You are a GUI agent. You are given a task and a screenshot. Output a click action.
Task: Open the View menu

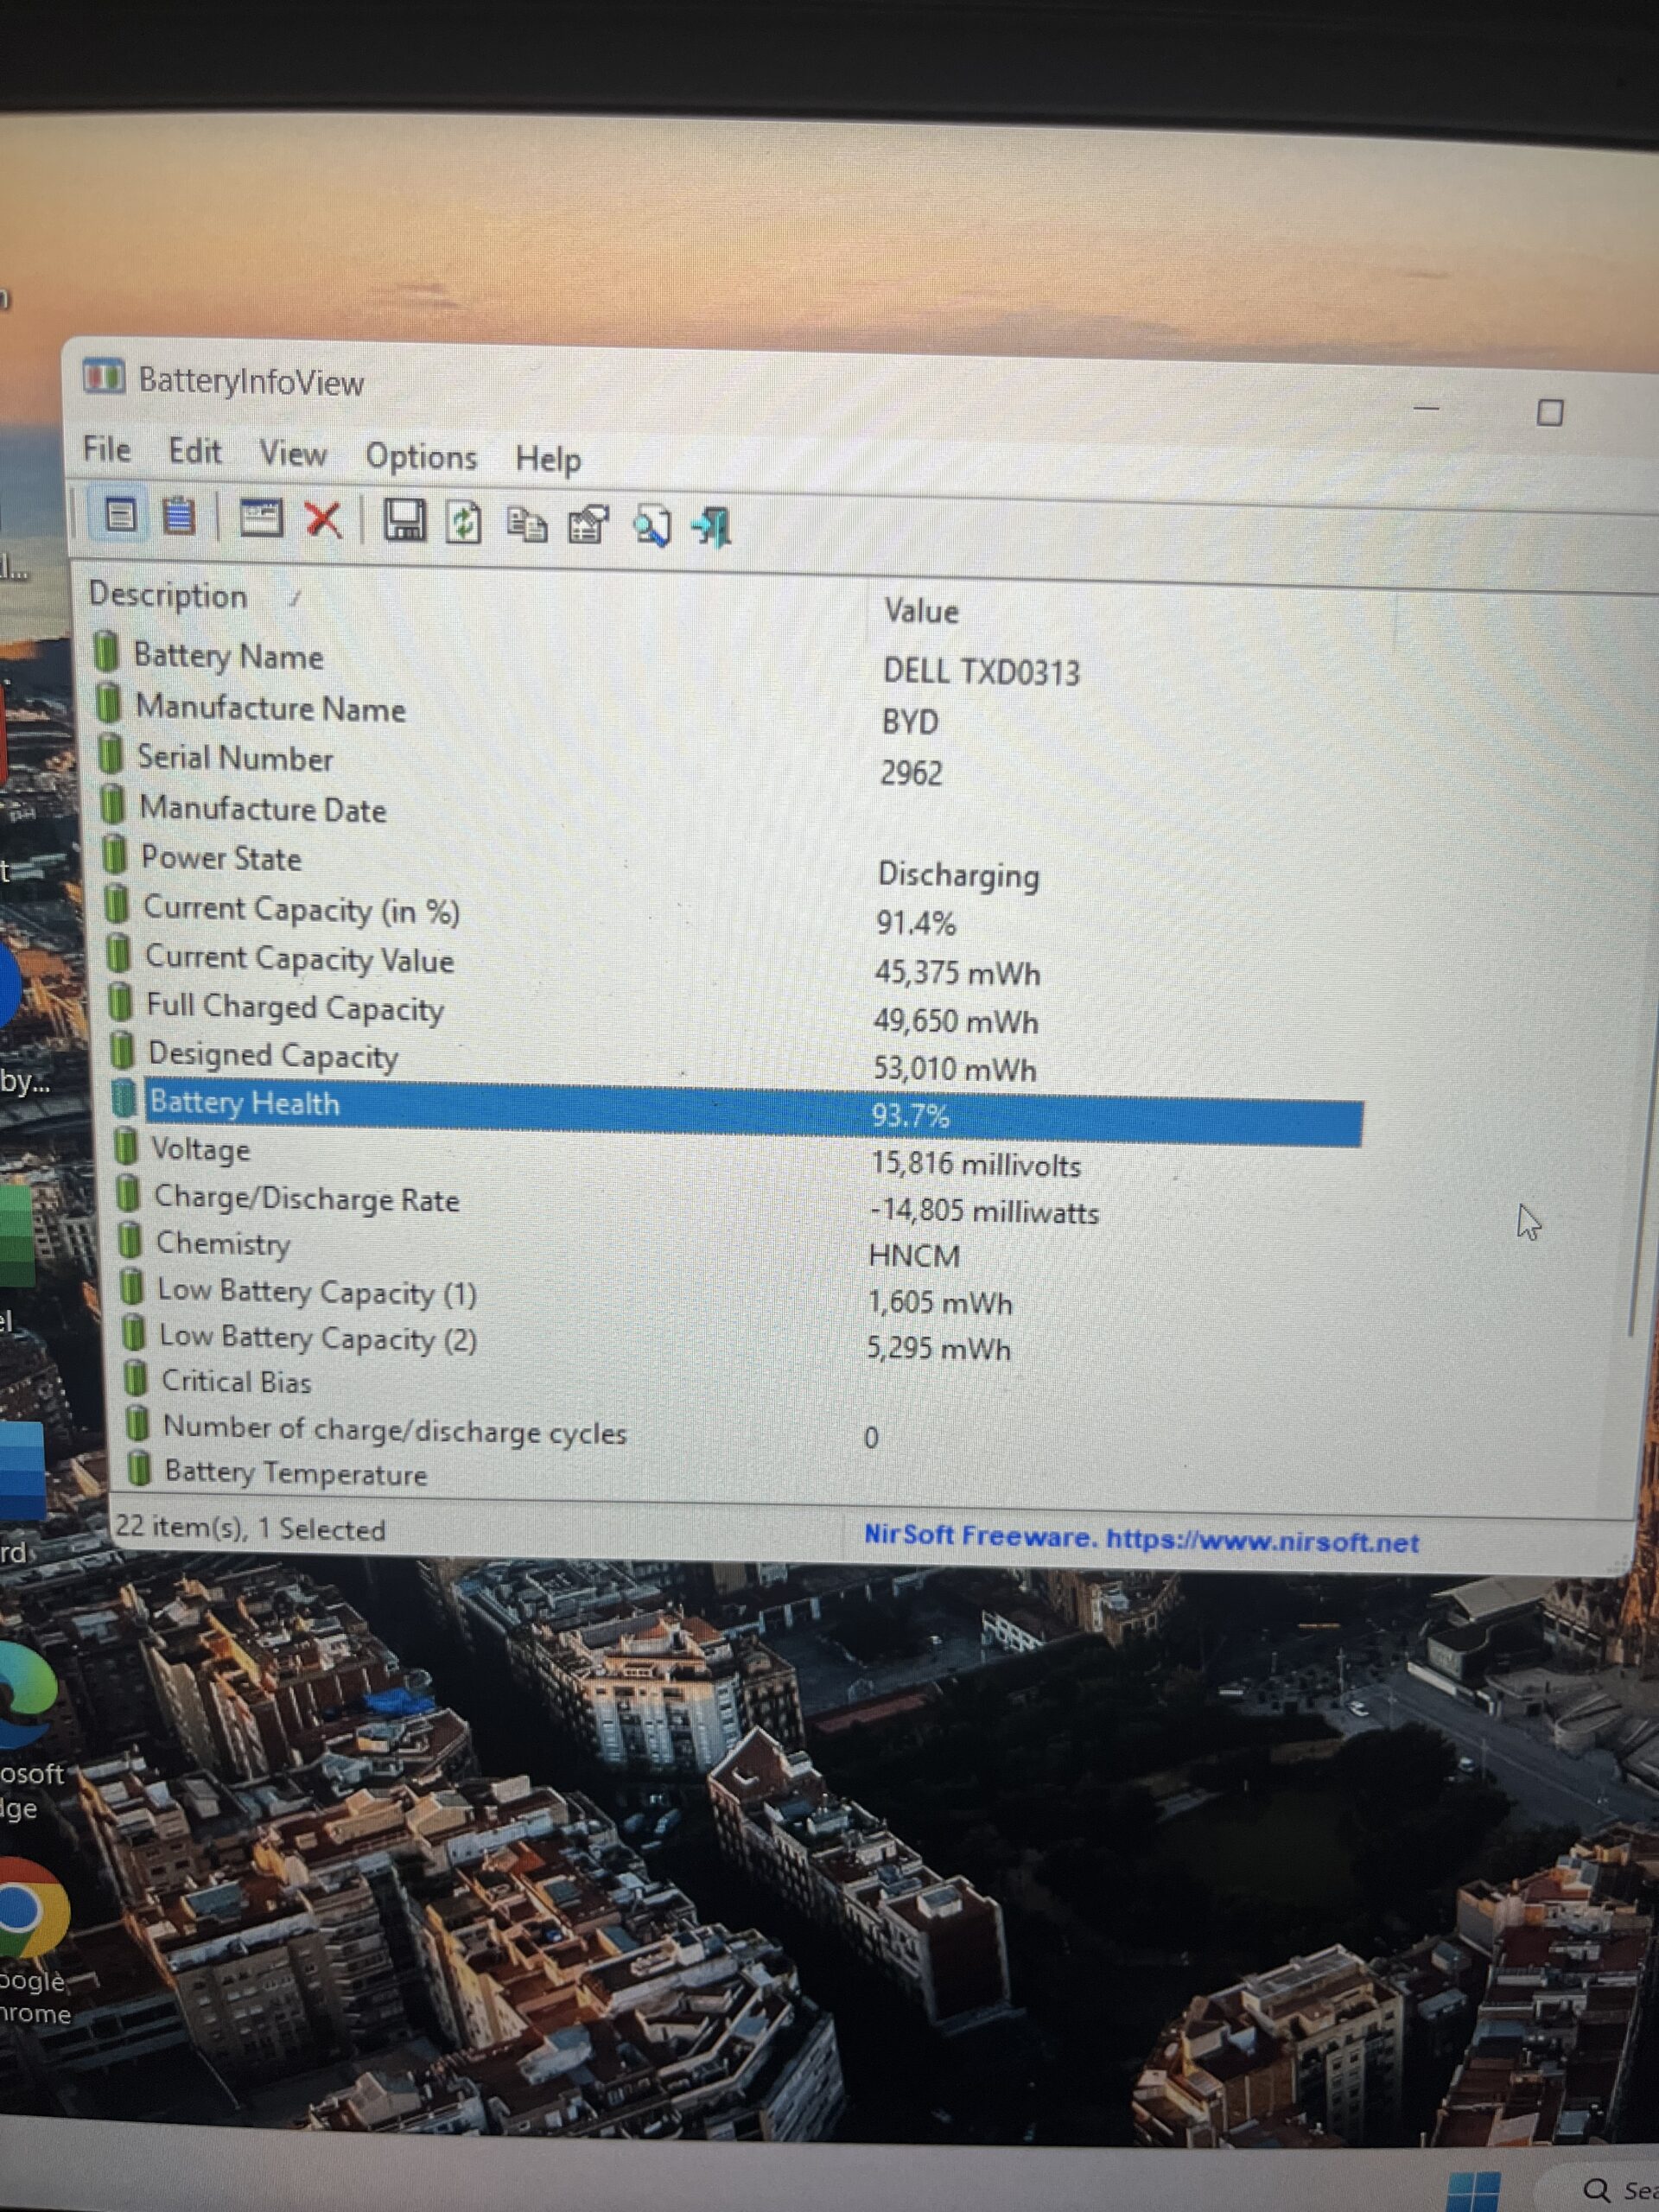click(293, 454)
